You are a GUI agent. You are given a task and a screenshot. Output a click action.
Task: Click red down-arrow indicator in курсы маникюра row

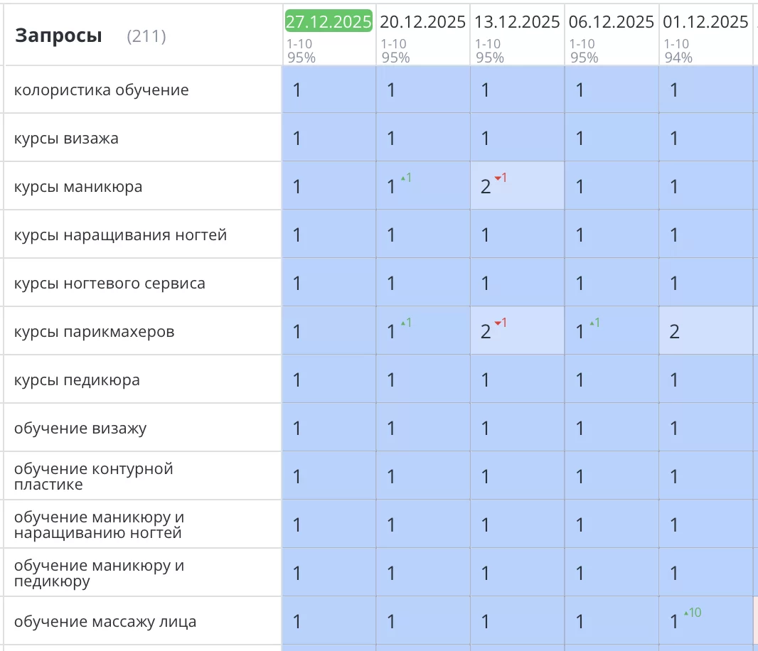[x=501, y=178]
